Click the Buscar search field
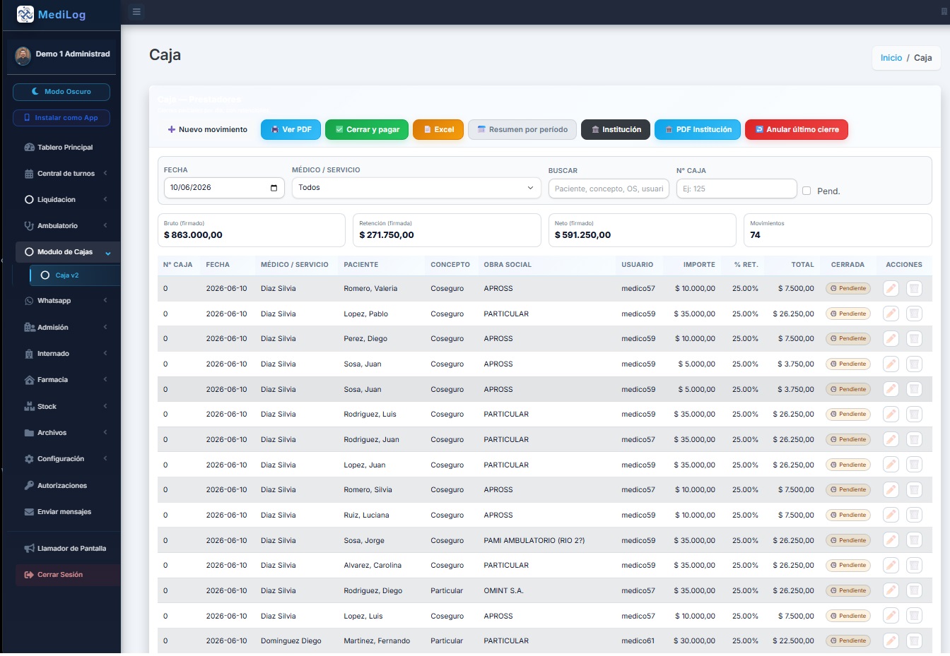The image size is (950, 656). tap(609, 189)
